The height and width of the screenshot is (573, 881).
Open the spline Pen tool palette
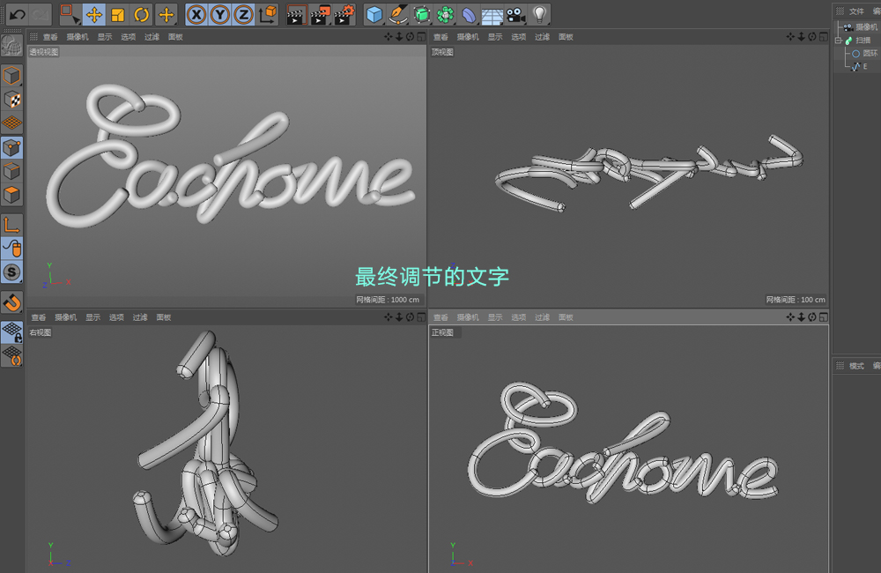[x=398, y=15]
